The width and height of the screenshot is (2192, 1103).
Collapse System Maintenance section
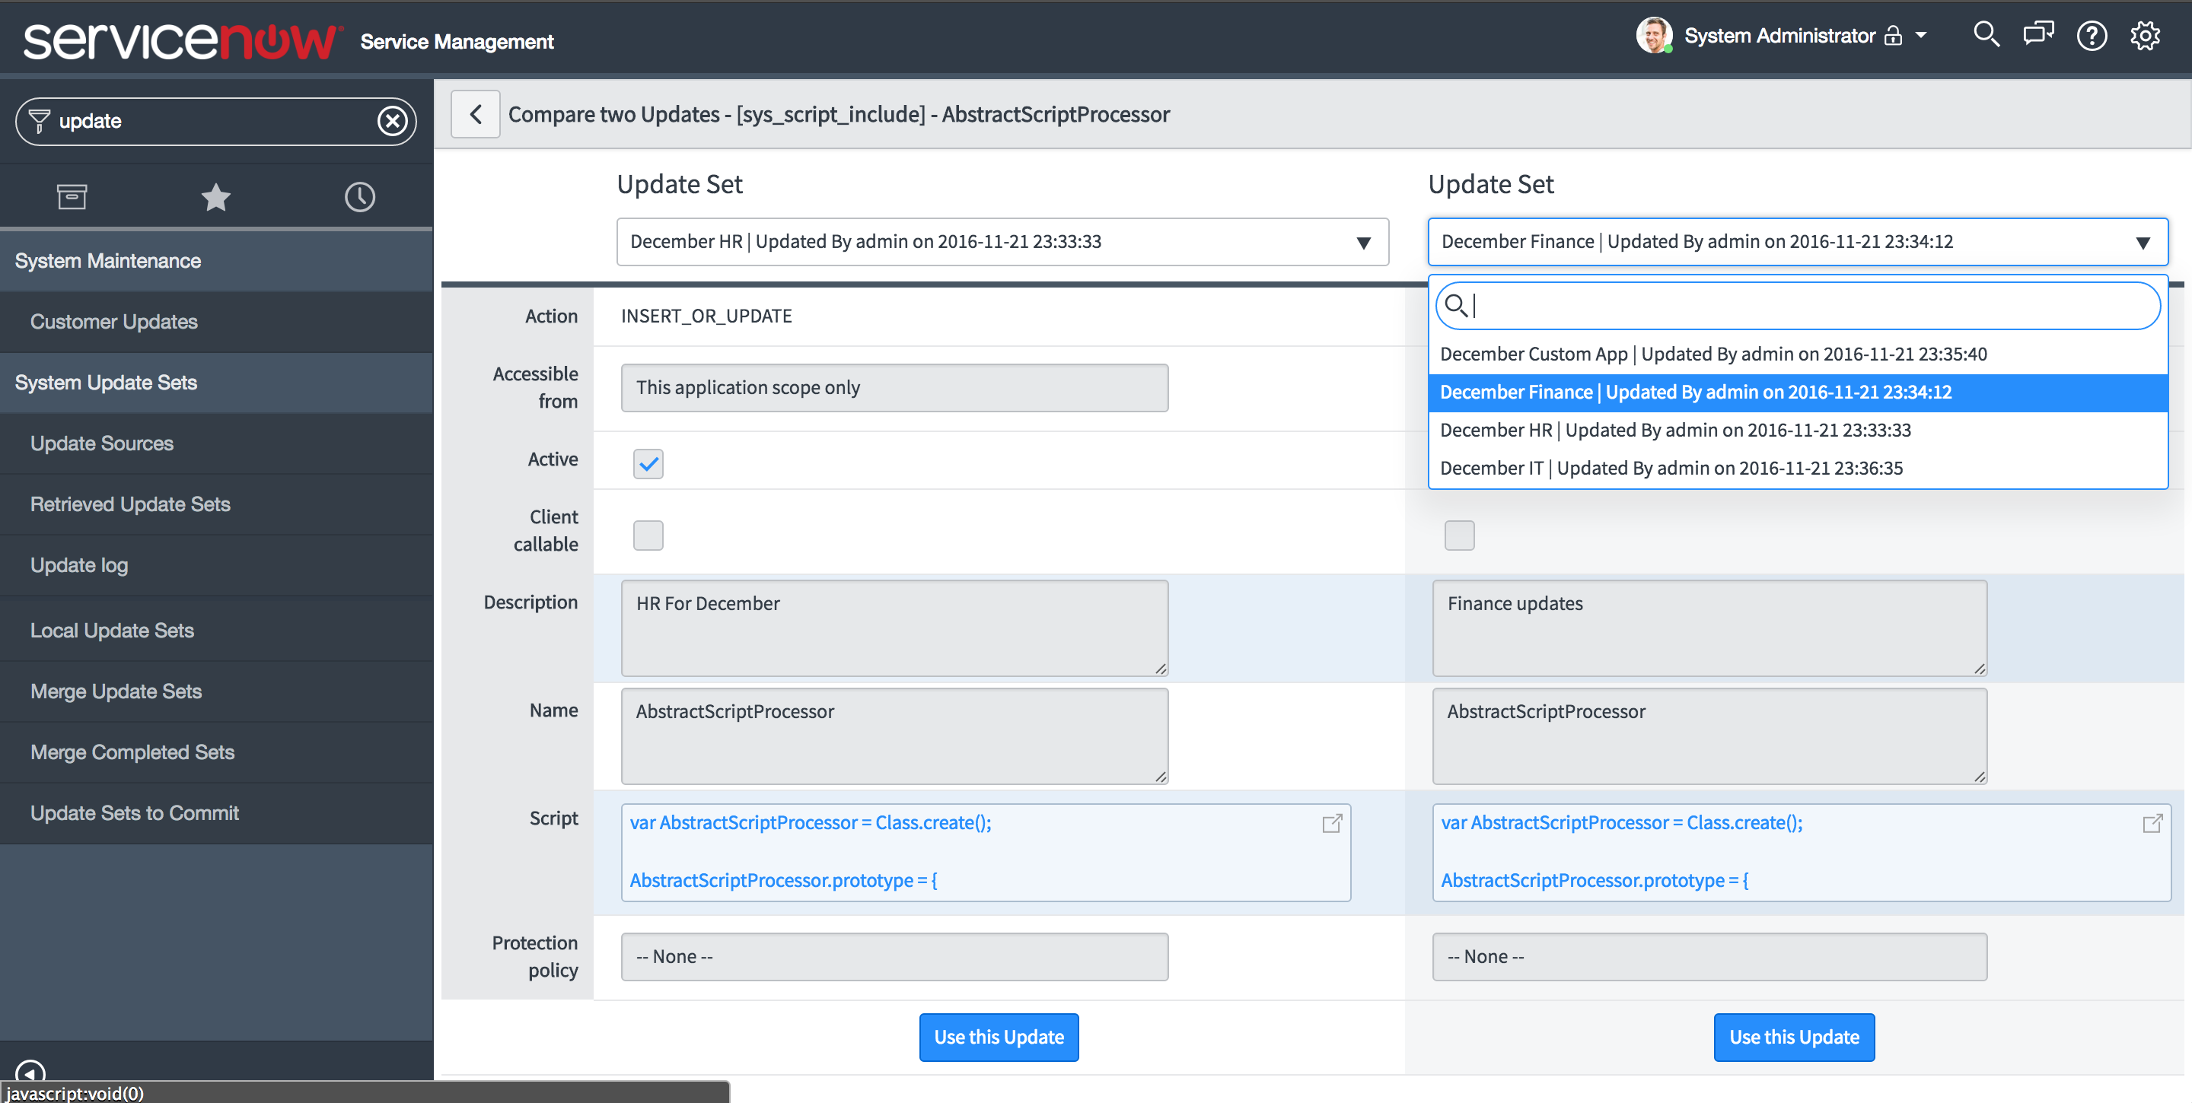pyautogui.click(x=216, y=261)
